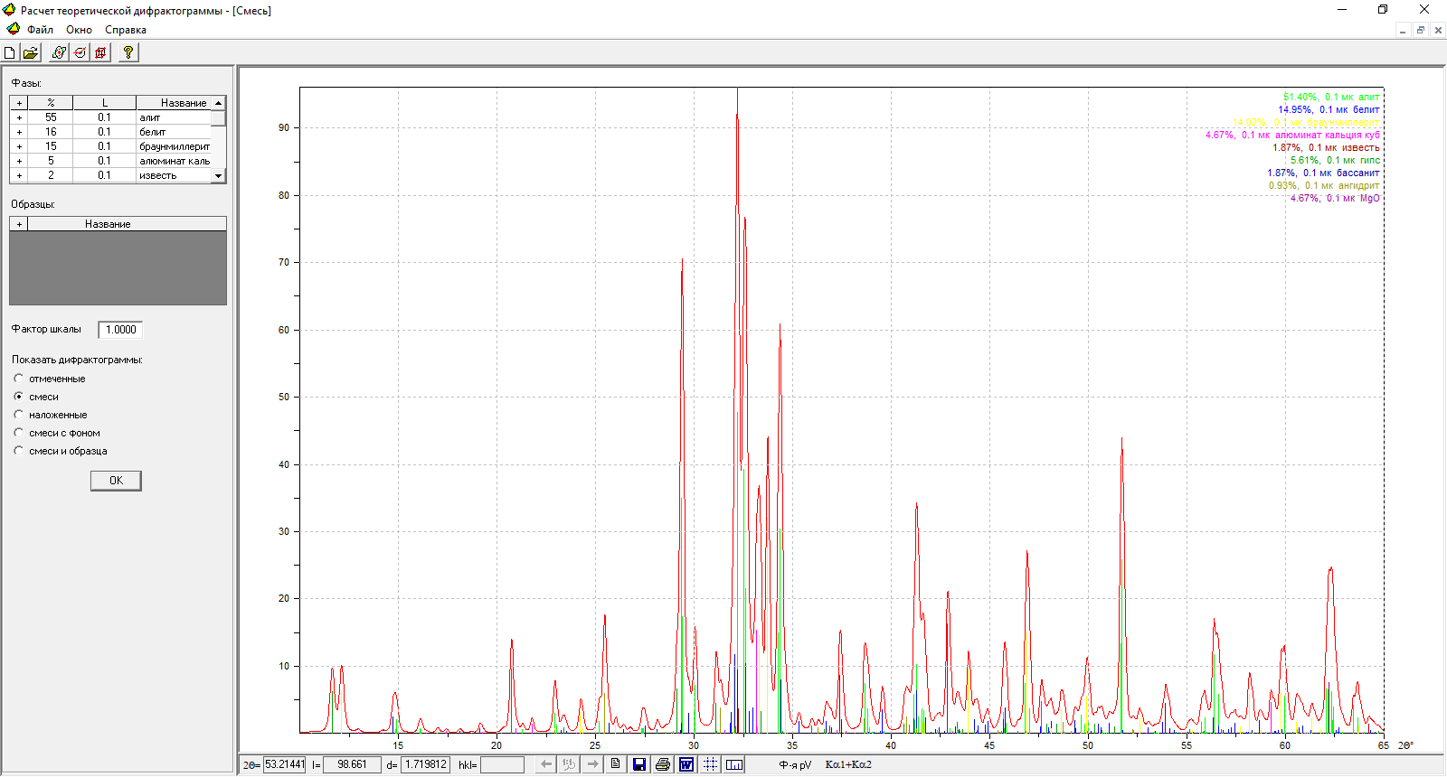Click the bar chart icon in status bar
1447x777 pixels.
coord(734,764)
